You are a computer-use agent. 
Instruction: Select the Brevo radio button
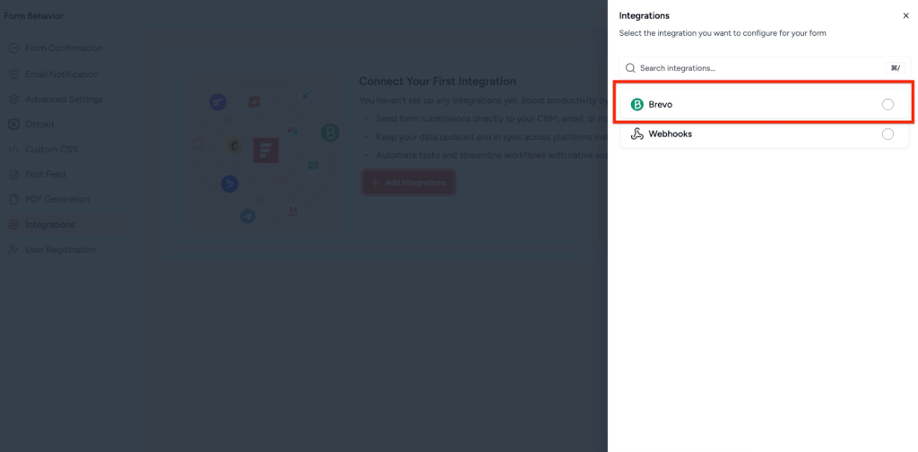click(888, 105)
